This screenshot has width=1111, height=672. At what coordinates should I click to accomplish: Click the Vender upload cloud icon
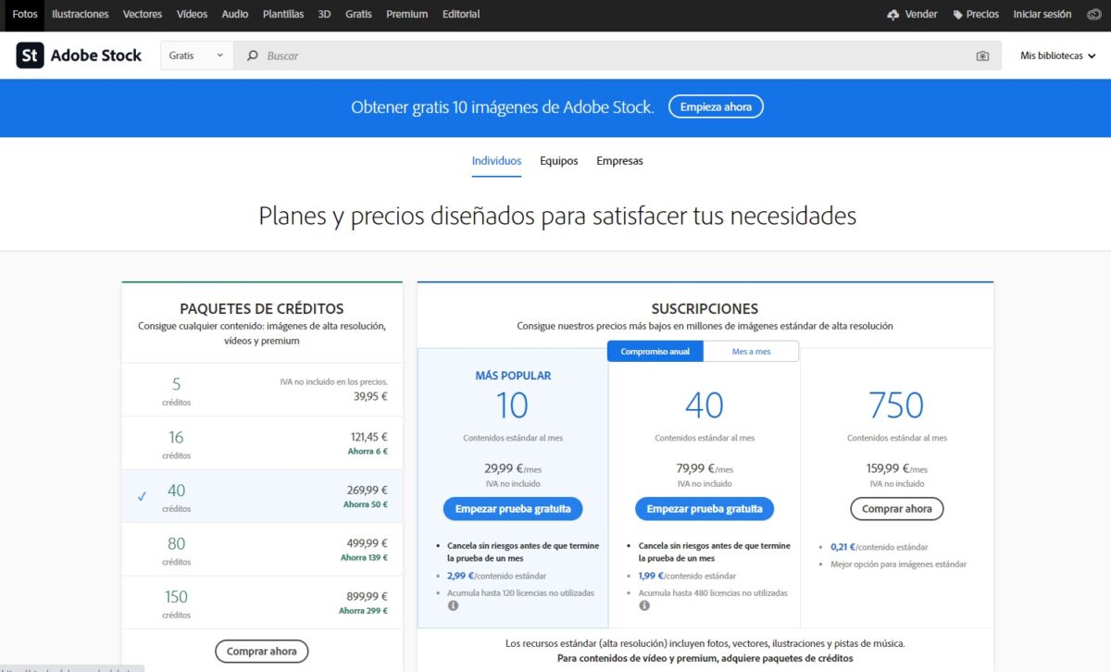893,14
